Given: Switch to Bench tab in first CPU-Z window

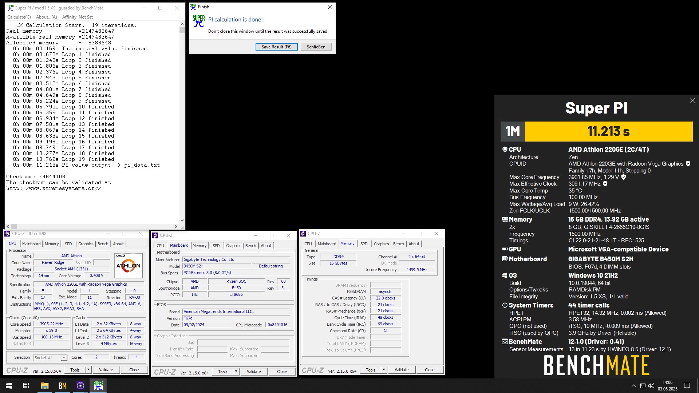Looking at the screenshot, I should (x=103, y=244).
